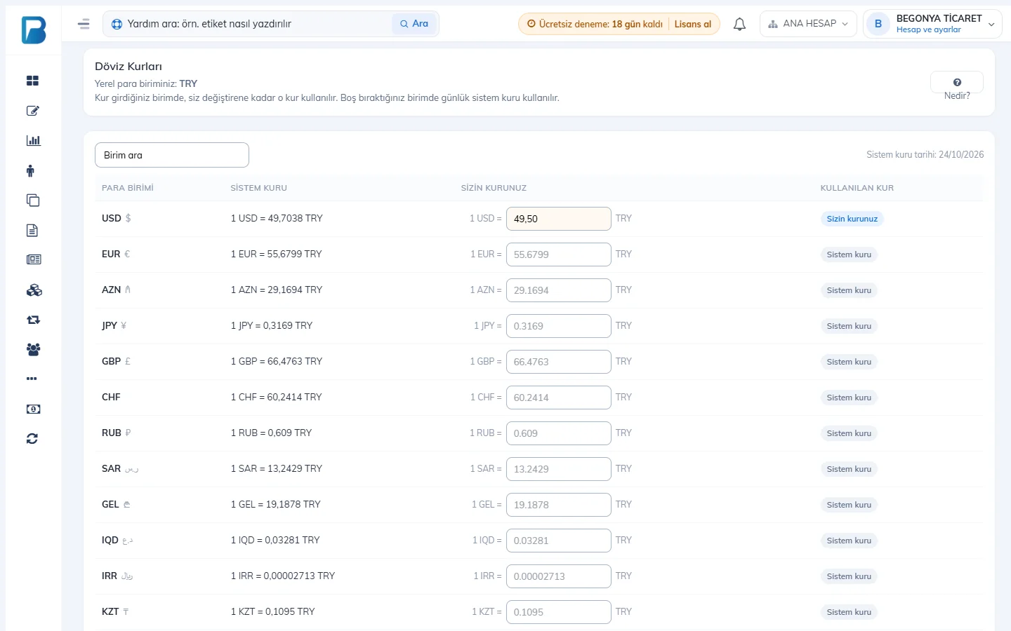This screenshot has width=1011, height=631.
Task: Click the overlapping copy squares sidebar icon
Action: (33, 201)
